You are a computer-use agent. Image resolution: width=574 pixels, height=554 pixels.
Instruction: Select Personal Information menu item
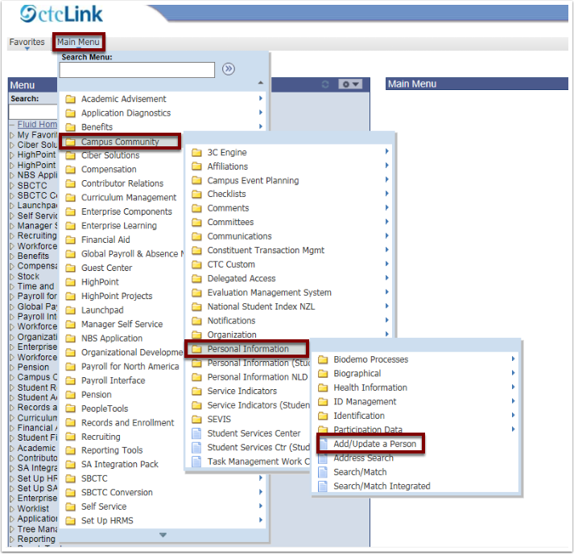click(248, 349)
